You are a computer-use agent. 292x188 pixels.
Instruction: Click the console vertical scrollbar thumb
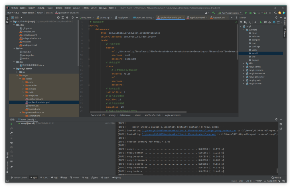tap(277, 171)
